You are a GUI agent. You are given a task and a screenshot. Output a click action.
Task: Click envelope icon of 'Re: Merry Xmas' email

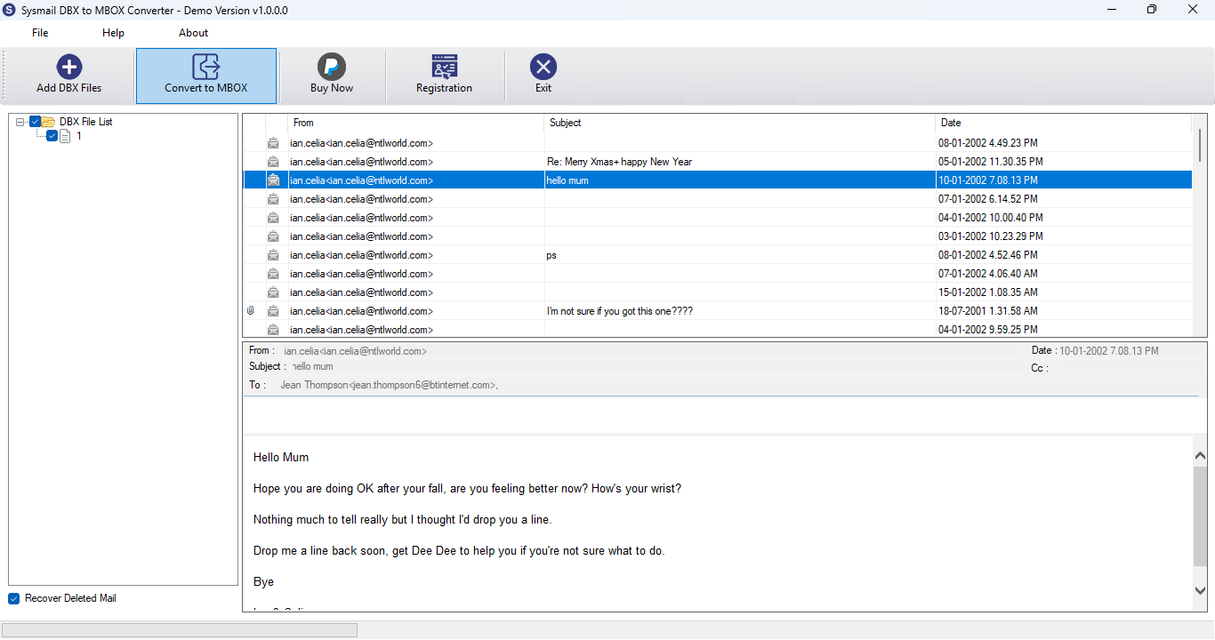(x=273, y=162)
